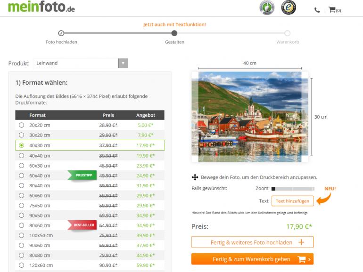Select the 60x40 cm format radio button
363x272 pixels.
pos(21,176)
